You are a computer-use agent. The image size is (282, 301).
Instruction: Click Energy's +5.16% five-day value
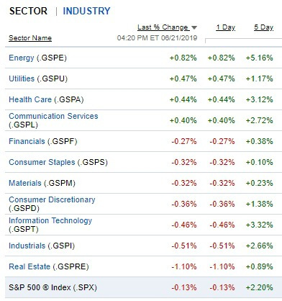259,58
